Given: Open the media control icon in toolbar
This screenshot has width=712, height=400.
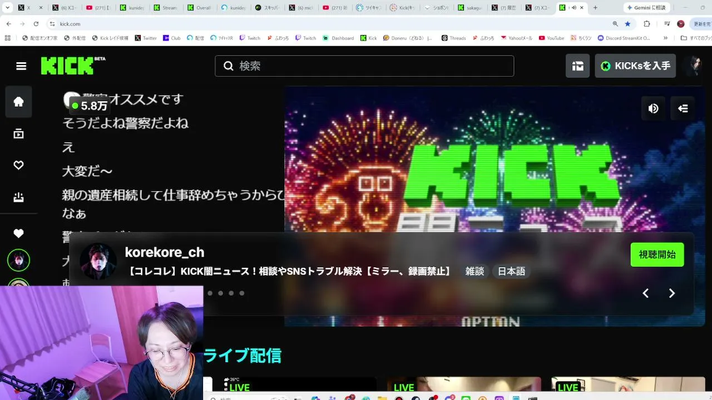Looking at the screenshot, I should 667,24.
